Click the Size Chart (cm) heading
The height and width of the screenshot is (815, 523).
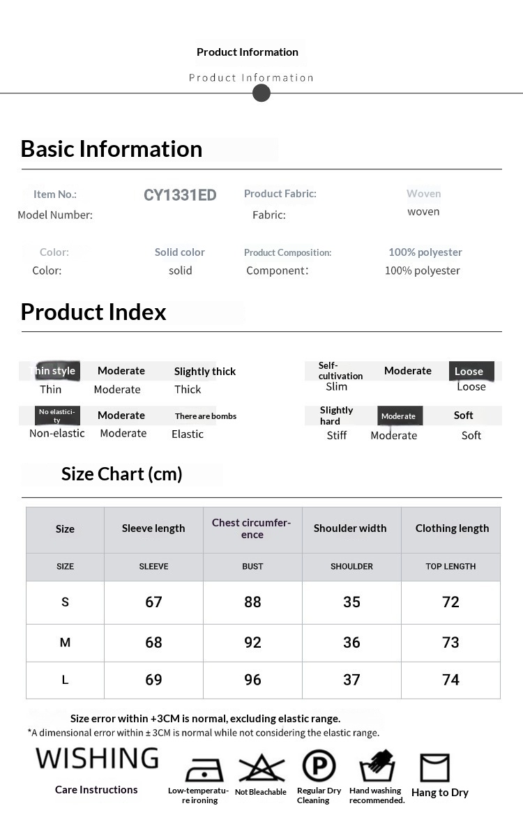[121, 474]
